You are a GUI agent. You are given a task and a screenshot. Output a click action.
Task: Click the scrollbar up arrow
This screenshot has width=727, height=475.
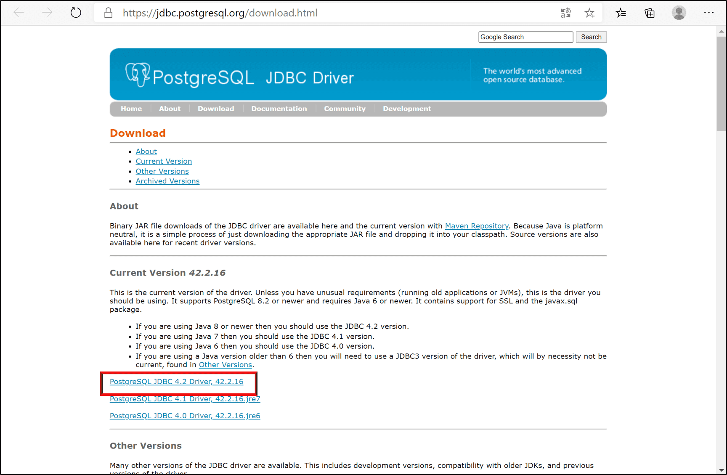point(722,31)
